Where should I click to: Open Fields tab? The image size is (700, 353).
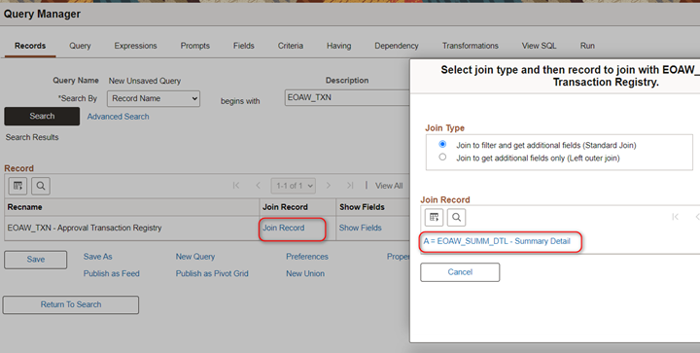coord(244,46)
